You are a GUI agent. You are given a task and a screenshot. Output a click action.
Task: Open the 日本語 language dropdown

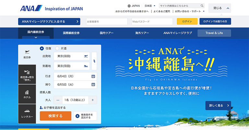point(150,6)
